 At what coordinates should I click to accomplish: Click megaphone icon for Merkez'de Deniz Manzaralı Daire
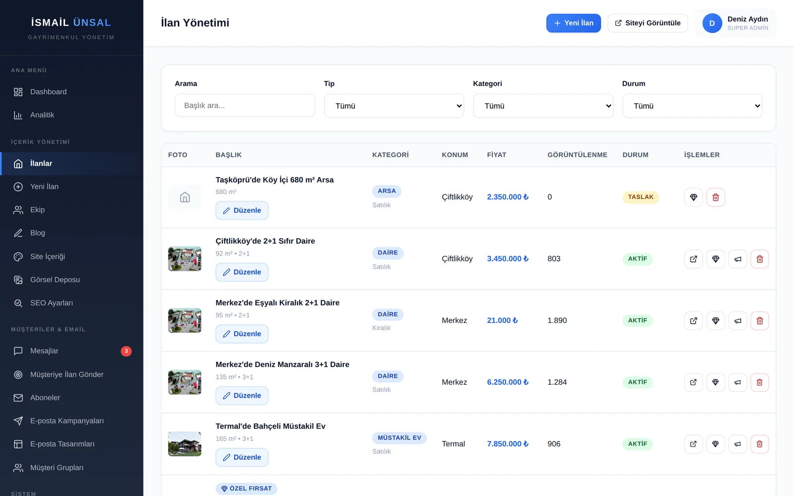737,382
